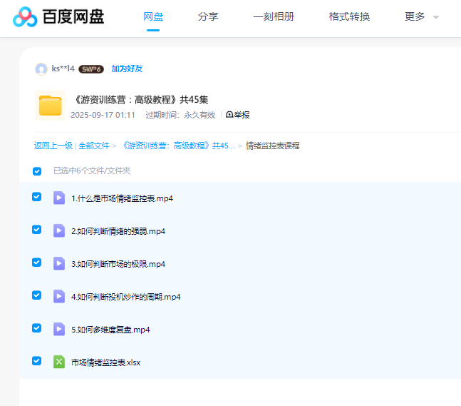This screenshot has width=461, height=406.
Task: Open the 全部文件 breadcrumb link
Action: pyautogui.click(x=93, y=146)
